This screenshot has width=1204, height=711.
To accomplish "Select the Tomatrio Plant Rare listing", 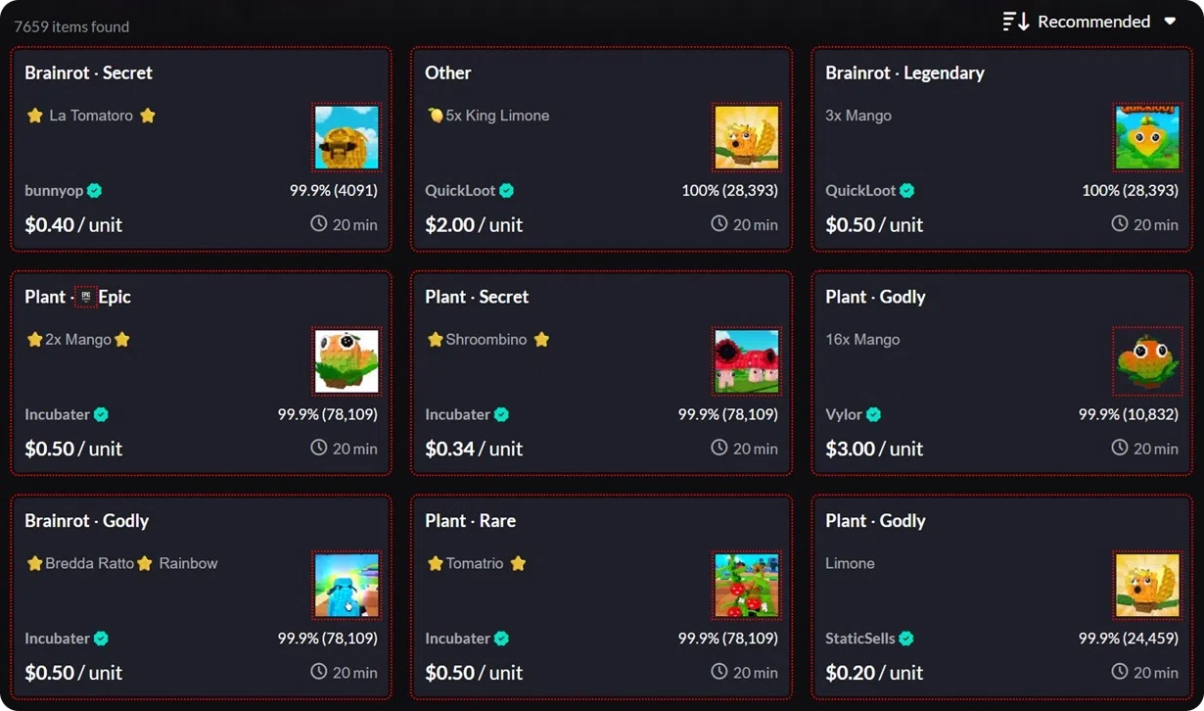I will [x=601, y=595].
